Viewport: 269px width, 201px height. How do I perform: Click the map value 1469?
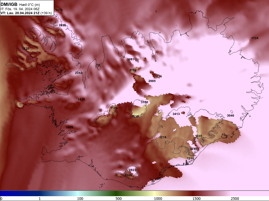69,127
